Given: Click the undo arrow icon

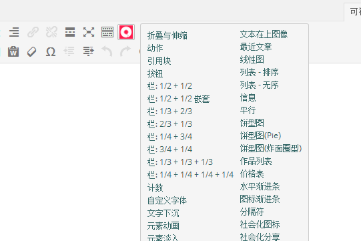Looking at the screenshot, I should (107, 51).
